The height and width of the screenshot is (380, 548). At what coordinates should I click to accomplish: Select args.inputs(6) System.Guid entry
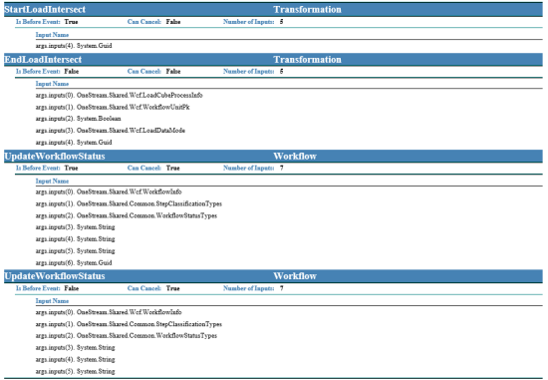click(74, 262)
